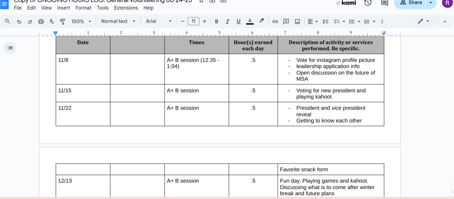Open the highlight color picker
The width and height of the screenshot is (454, 199).
[x=261, y=21]
